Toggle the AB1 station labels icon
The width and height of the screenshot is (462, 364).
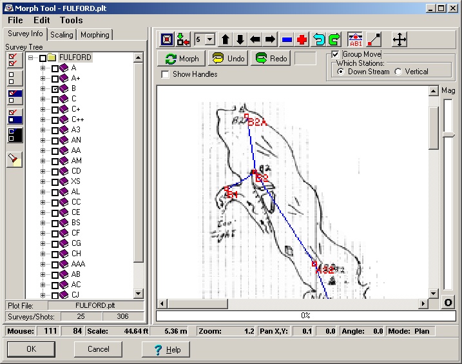point(355,39)
